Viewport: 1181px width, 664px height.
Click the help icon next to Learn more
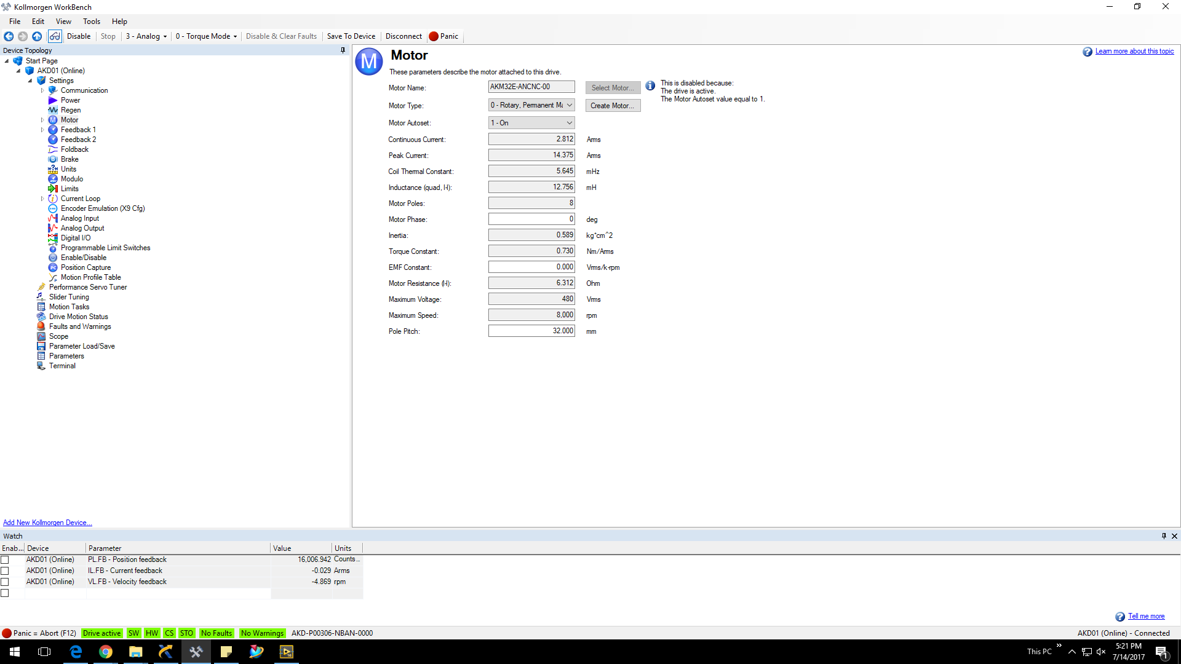tap(1088, 52)
